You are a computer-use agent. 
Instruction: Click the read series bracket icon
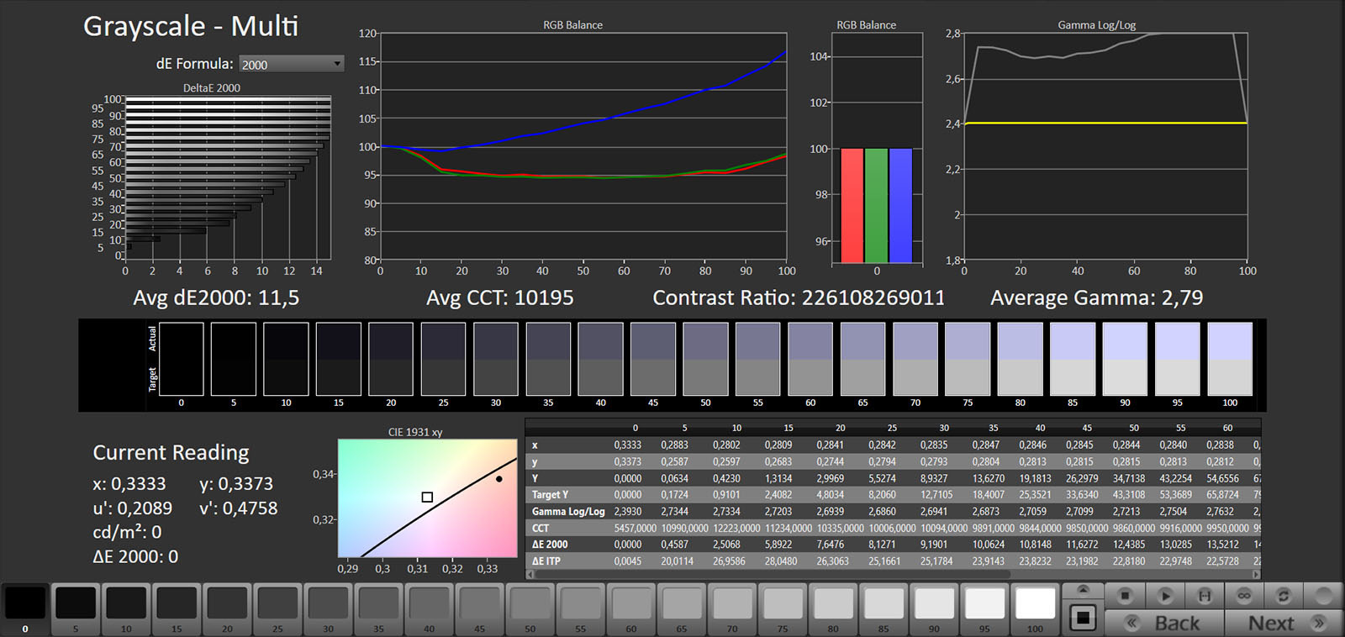[x=1204, y=596]
